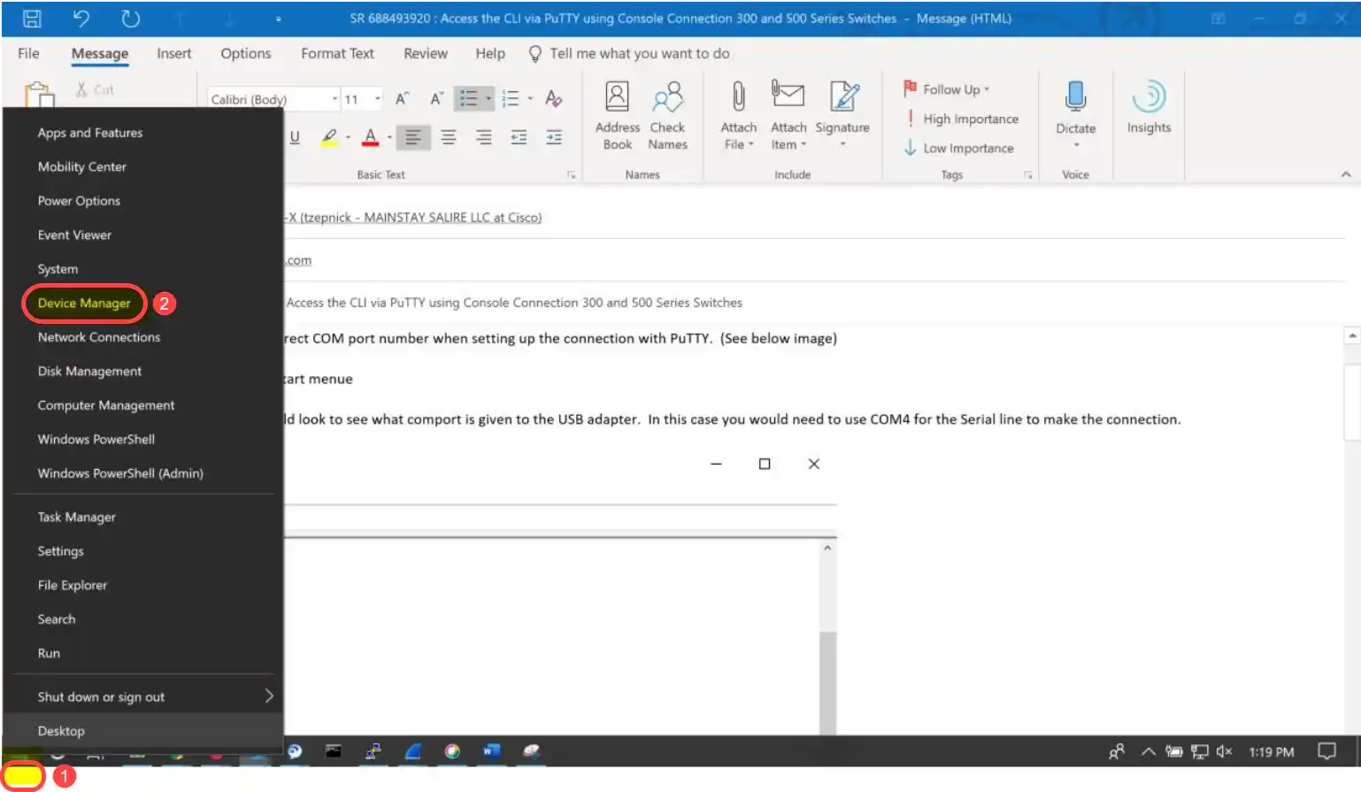Select Device Manager from the menu
This screenshot has height=792, width=1361.
(84, 303)
